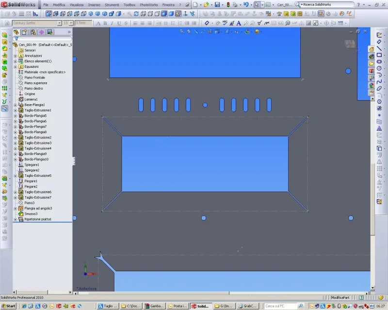Expand the Annotazioni tree node
388x310 pixels.
click(x=16, y=56)
